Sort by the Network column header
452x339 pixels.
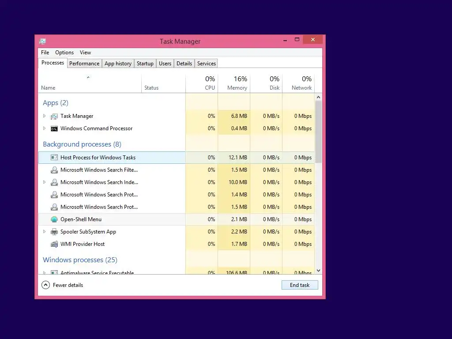tap(299, 83)
